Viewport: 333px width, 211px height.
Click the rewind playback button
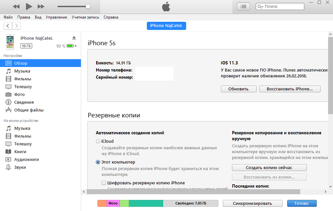click(x=16, y=7)
